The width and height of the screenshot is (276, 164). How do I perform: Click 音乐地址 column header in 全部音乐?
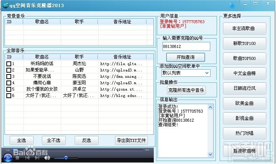tap(122, 57)
